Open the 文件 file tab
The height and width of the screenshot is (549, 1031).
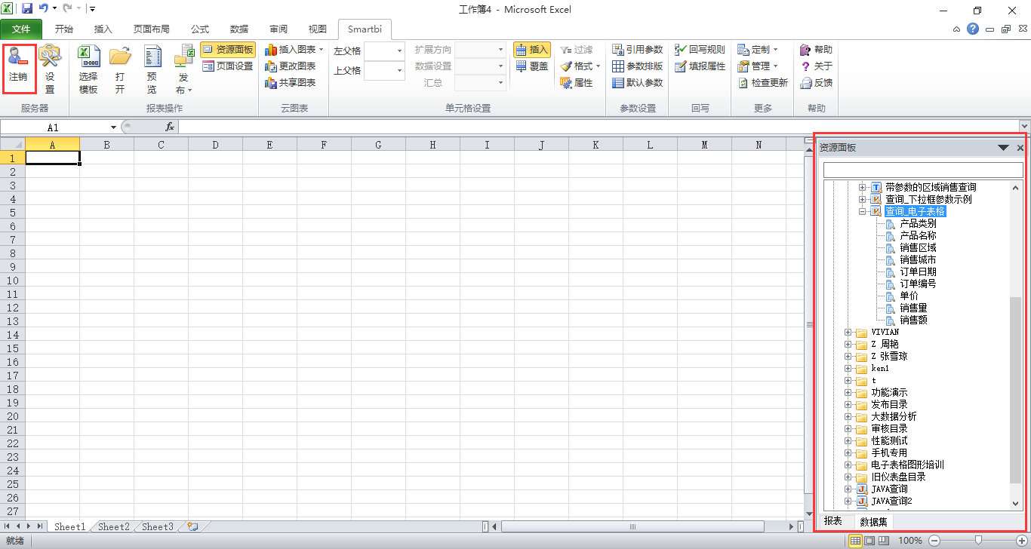(22, 29)
